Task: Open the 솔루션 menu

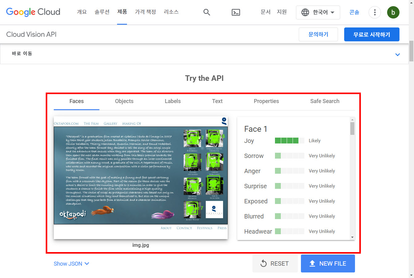Action: tap(102, 12)
